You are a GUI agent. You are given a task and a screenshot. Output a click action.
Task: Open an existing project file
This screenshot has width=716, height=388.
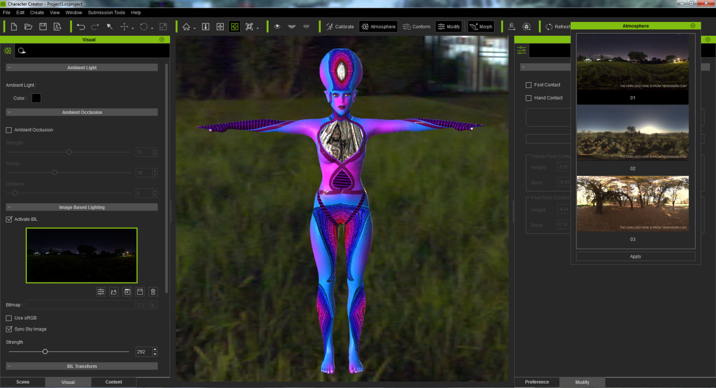click(x=28, y=27)
